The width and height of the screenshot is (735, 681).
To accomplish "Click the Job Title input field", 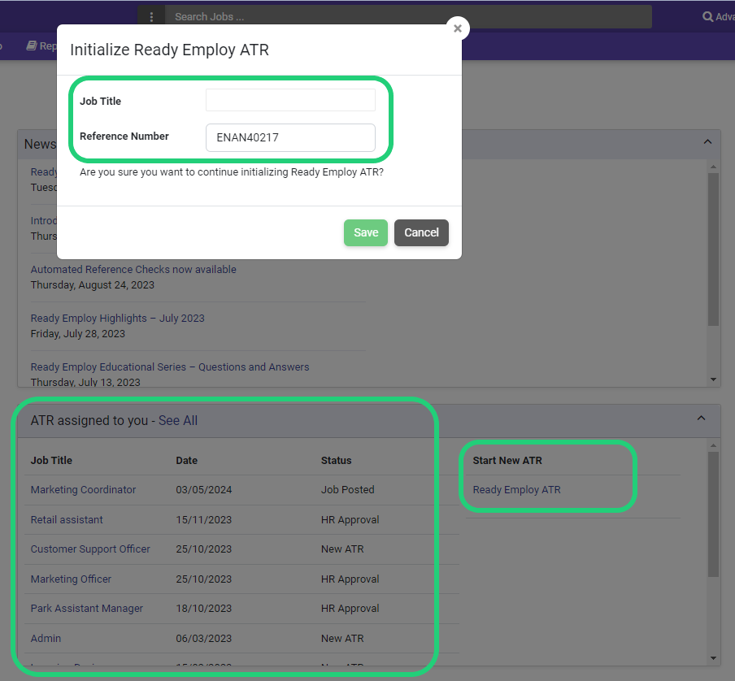I will [x=290, y=100].
